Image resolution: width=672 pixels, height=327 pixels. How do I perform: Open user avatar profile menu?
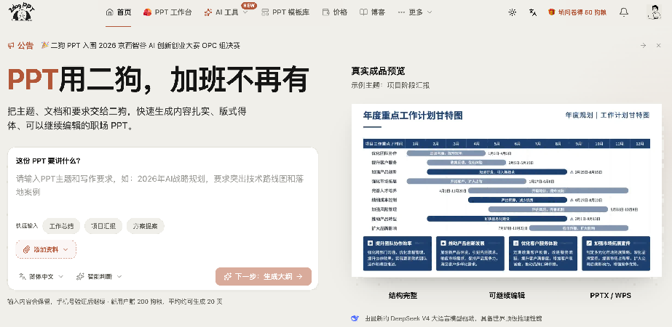(x=654, y=12)
